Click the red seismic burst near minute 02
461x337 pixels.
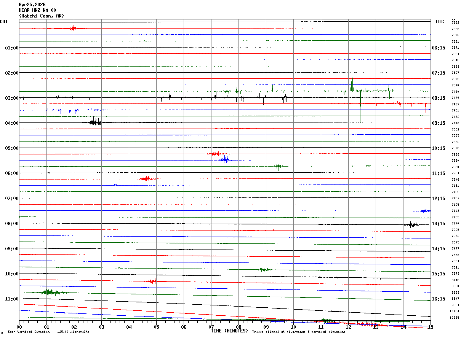73,28
